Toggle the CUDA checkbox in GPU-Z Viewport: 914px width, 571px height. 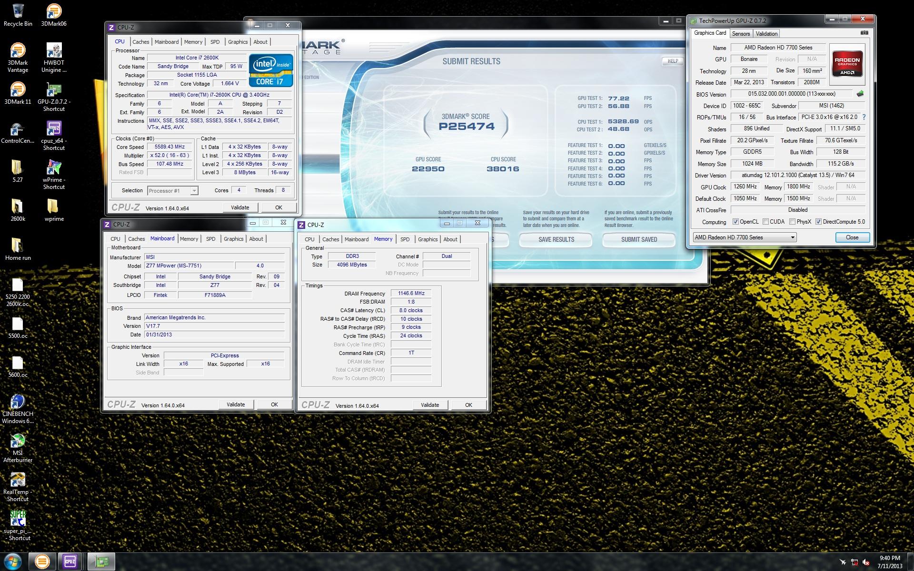pyautogui.click(x=765, y=222)
